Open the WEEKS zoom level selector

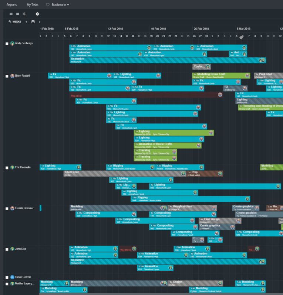15,22
